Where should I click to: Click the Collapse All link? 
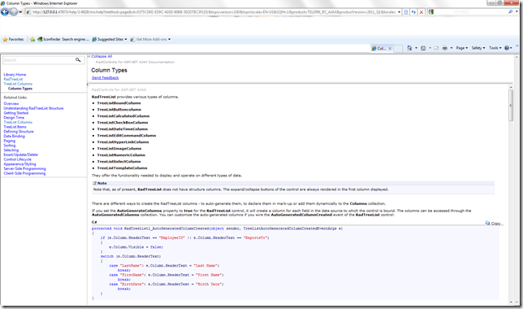point(102,56)
